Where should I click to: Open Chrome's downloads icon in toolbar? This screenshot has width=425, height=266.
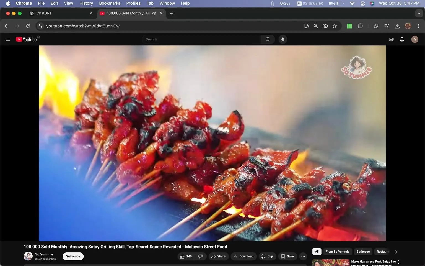point(397,26)
